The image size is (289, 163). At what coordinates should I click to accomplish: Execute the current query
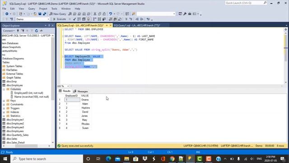click(x=60, y=19)
